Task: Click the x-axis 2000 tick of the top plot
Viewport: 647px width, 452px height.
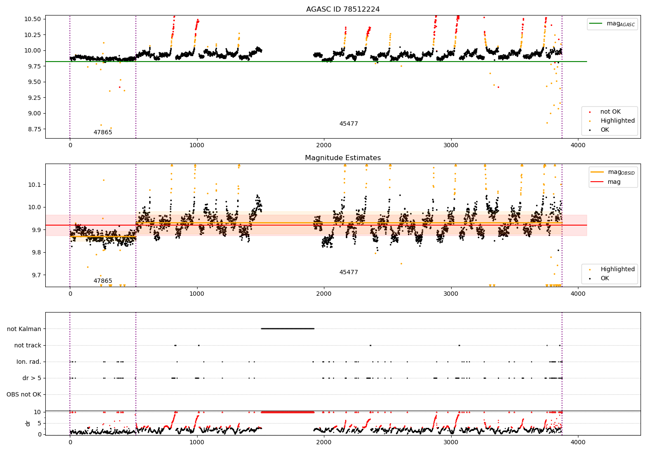Action: (x=324, y=145)
